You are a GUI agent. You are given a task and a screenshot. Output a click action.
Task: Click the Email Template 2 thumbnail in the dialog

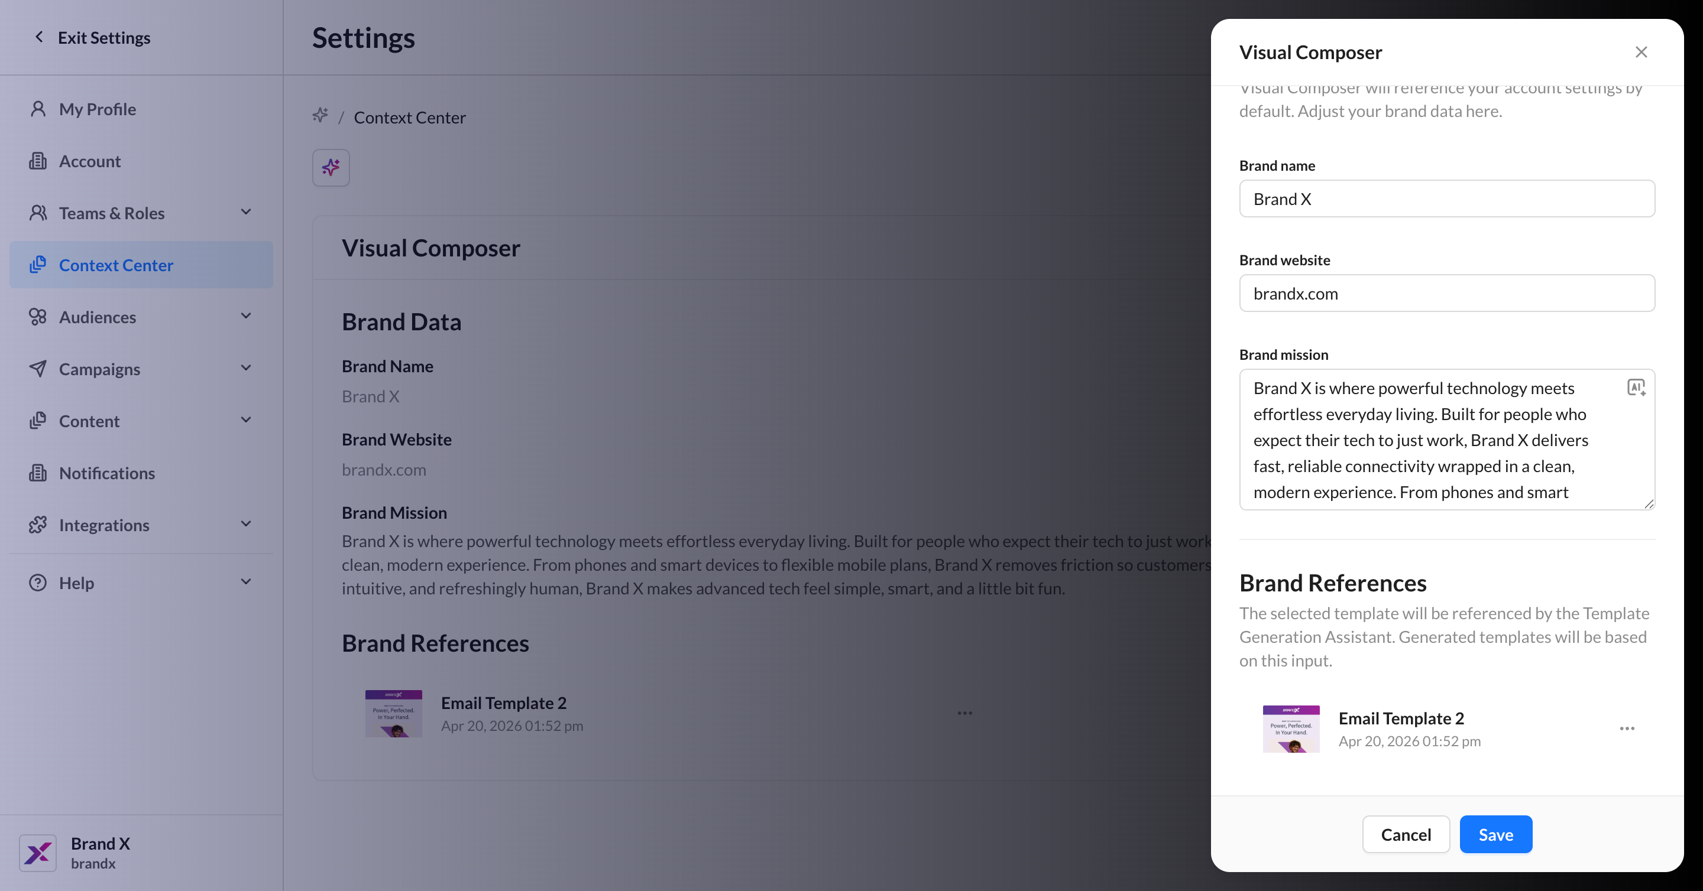coord(1290,729)
